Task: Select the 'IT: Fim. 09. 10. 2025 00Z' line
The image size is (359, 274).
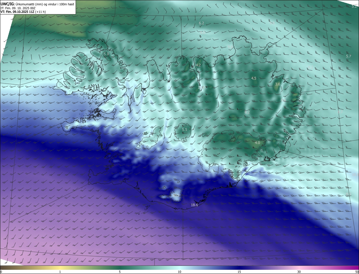Action: [x=18, y=8]
